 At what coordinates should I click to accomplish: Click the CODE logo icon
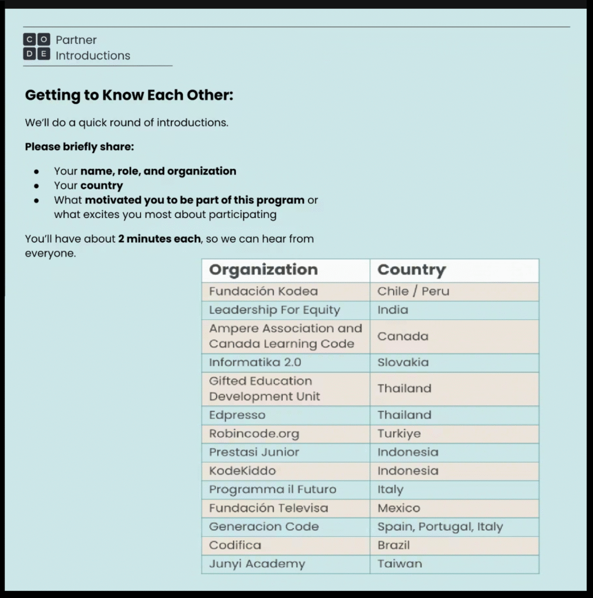click(x=36, y=47)
